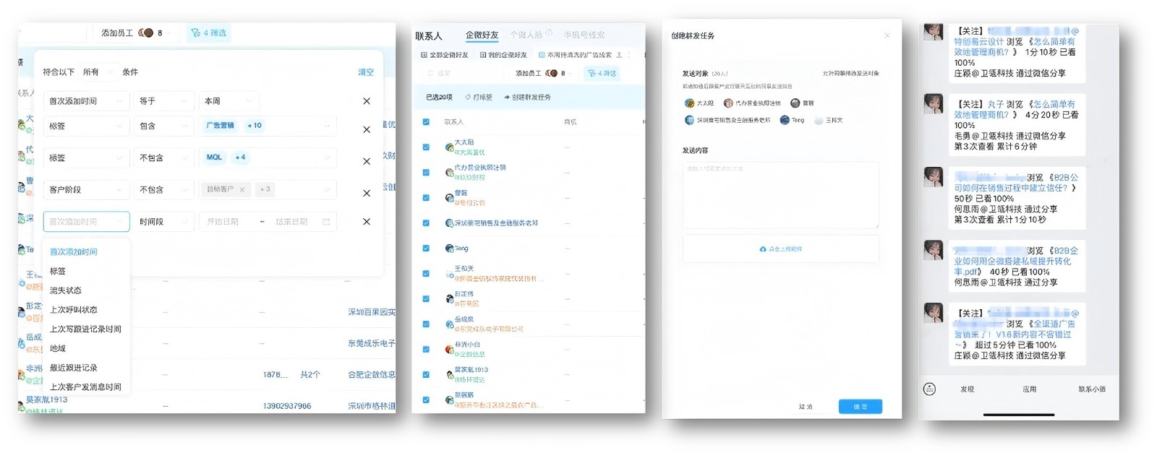The image size is (1157, 458).
Task: Expand tag value dropdown showing 广告营销 +10
Action: tap(268, 126)
